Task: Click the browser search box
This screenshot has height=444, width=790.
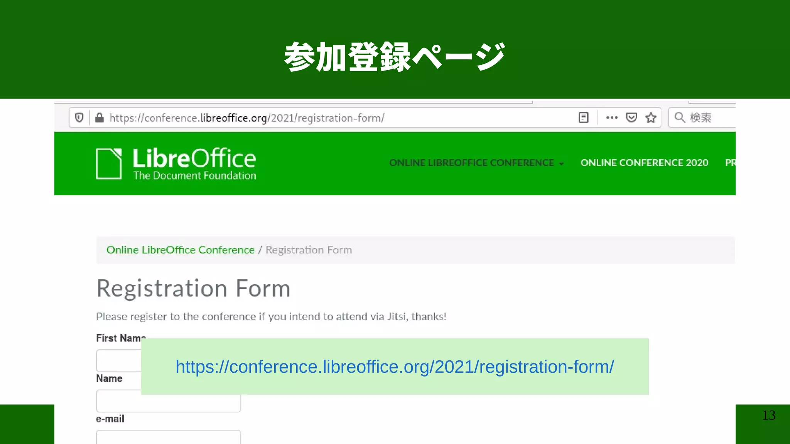Action: (702, 118)
